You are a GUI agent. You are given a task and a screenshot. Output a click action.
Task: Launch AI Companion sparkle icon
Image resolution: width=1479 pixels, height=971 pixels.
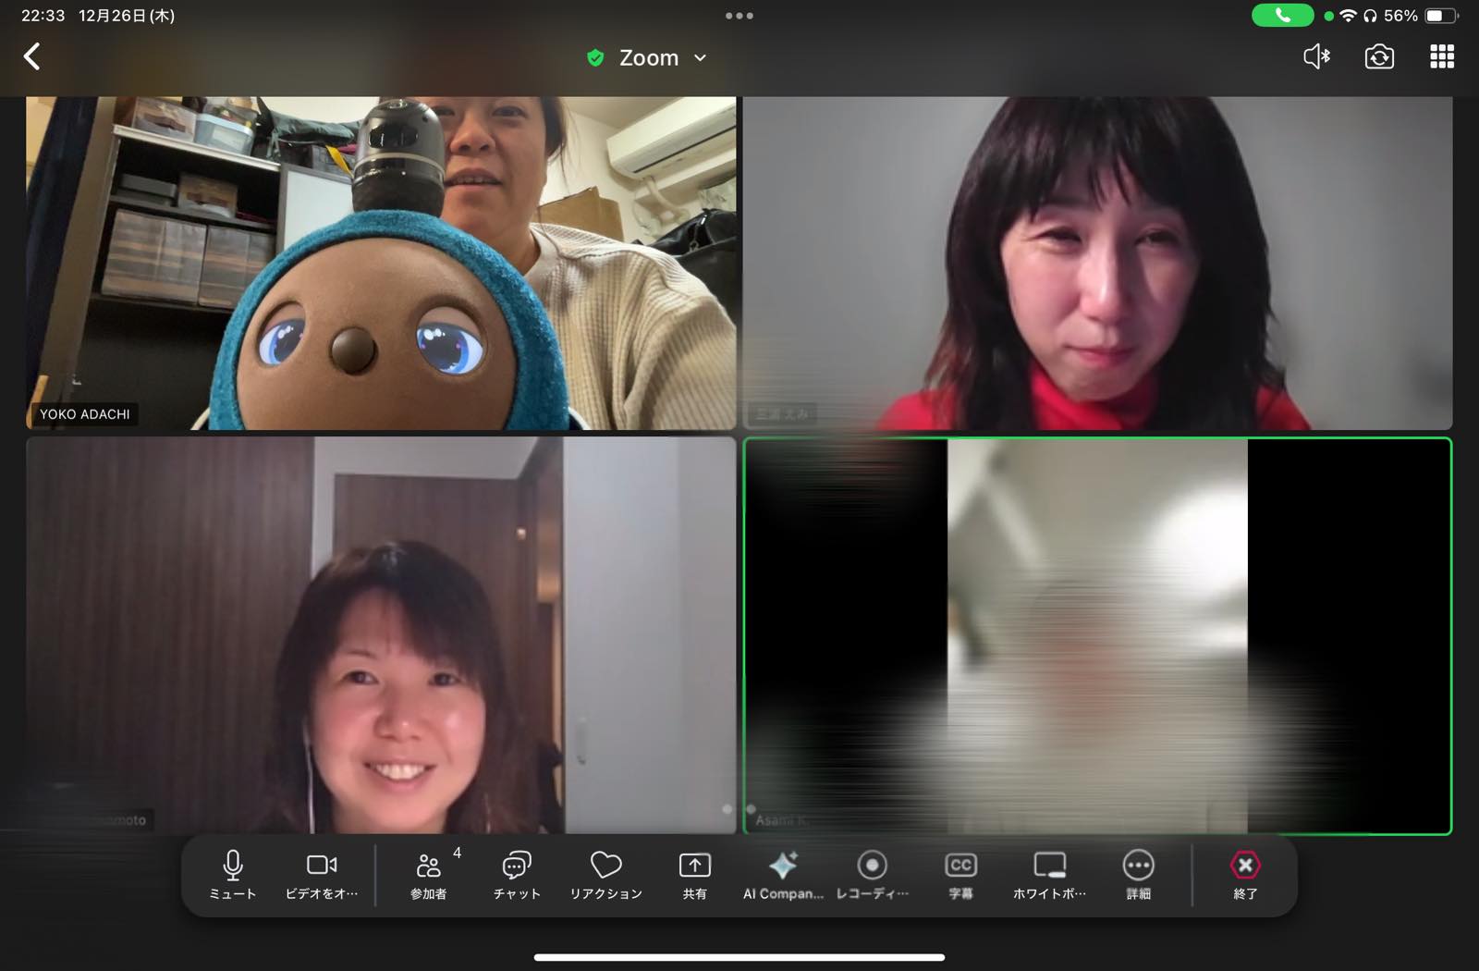(x=783, y=874)
